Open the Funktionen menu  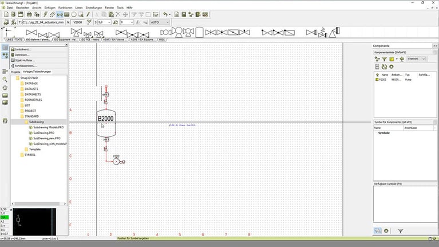pos(65,7)
